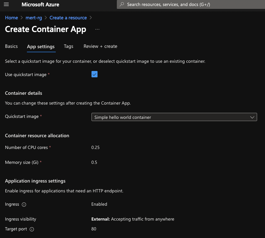The width and height of the screenshot is (265, 238).
Task: Click the search magnifier icon
Action: click(122, 4)
